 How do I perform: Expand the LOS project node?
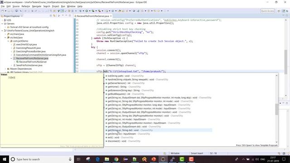(x=2, y=20)
